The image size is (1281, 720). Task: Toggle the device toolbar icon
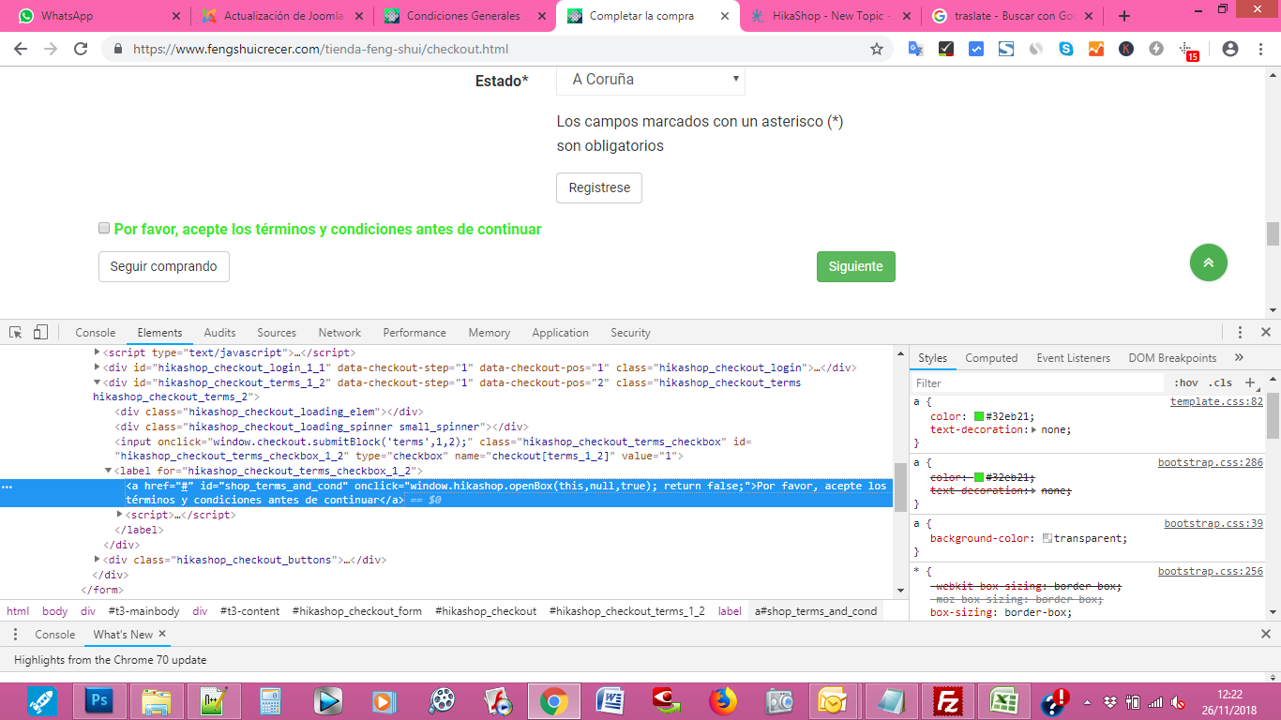point(40,333)
